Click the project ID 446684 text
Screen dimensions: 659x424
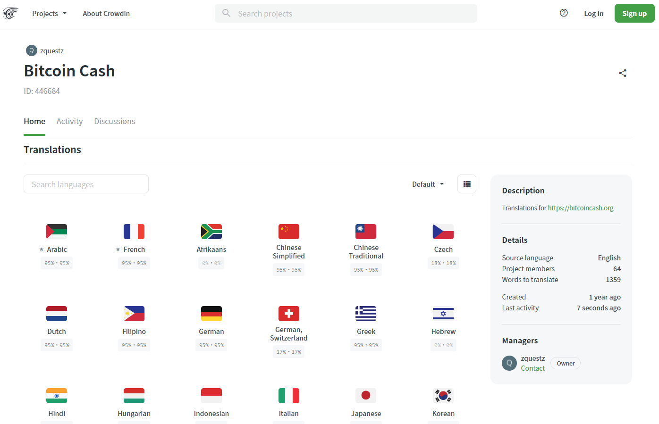42,91
